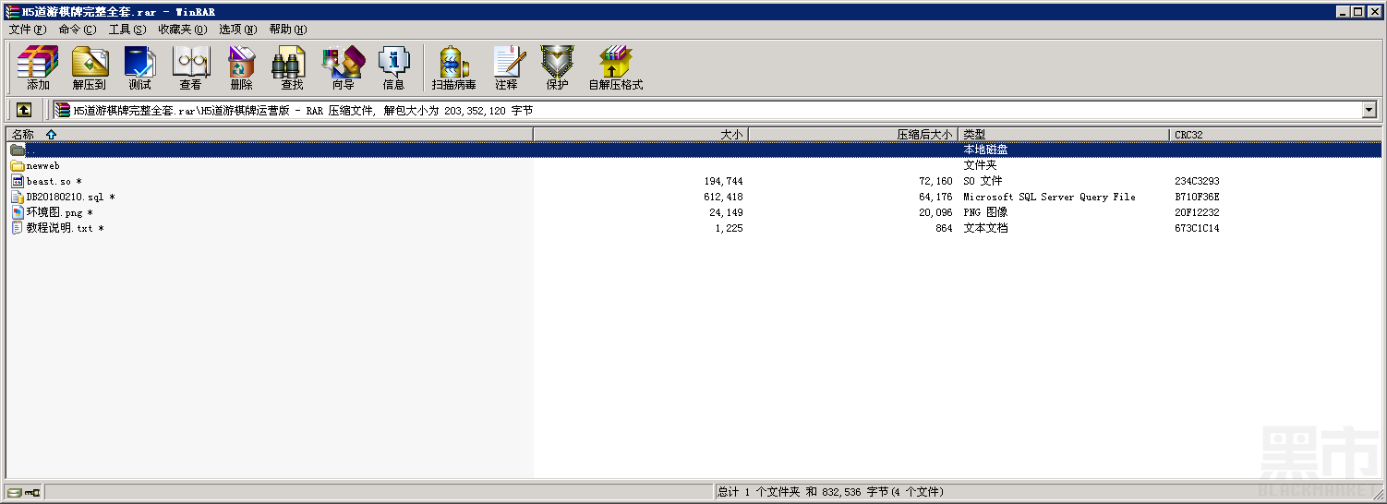
Task: Sort by 压缩后大小 column header
Action: pyautogui.click(x=853, y=134)
